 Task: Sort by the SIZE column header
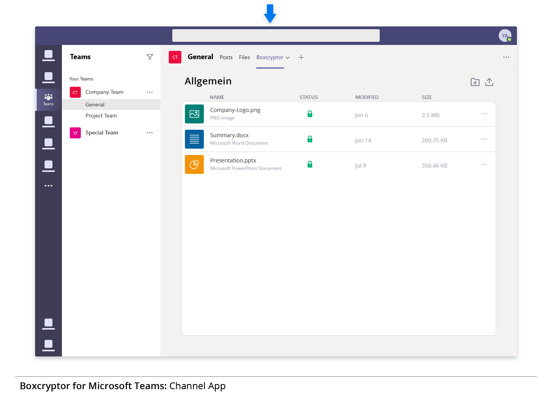(x=427, y=97)
